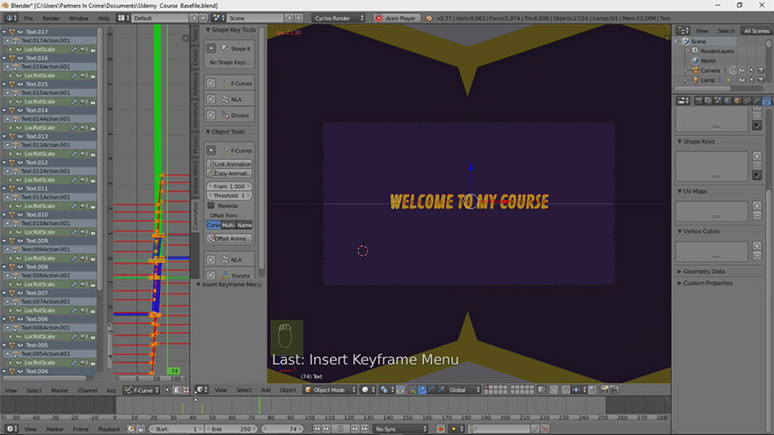Expand the Custom Properties panel
774x435 pixels.
click(x=680, y=283)
